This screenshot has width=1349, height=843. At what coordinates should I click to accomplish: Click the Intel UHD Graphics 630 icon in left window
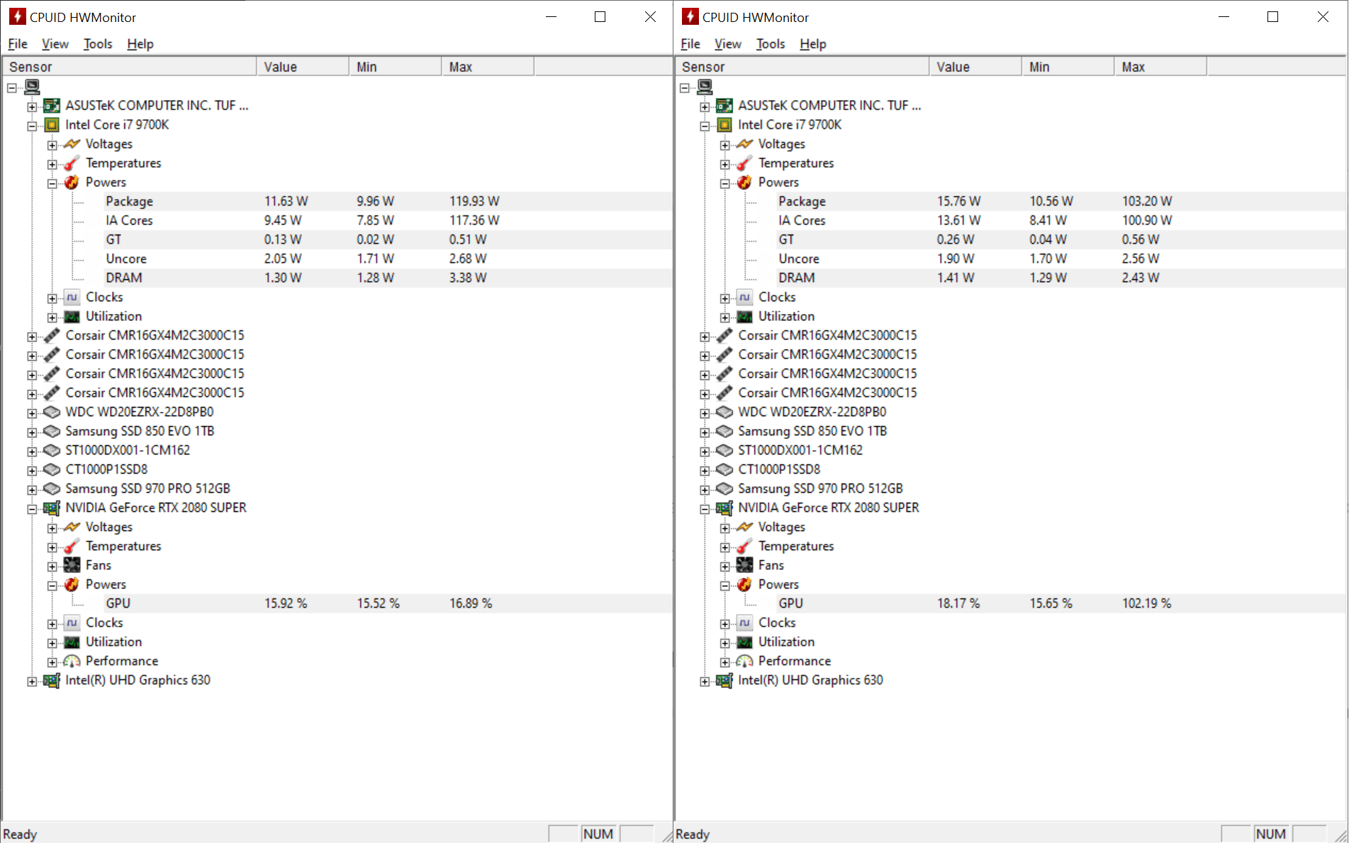[52, 680]
